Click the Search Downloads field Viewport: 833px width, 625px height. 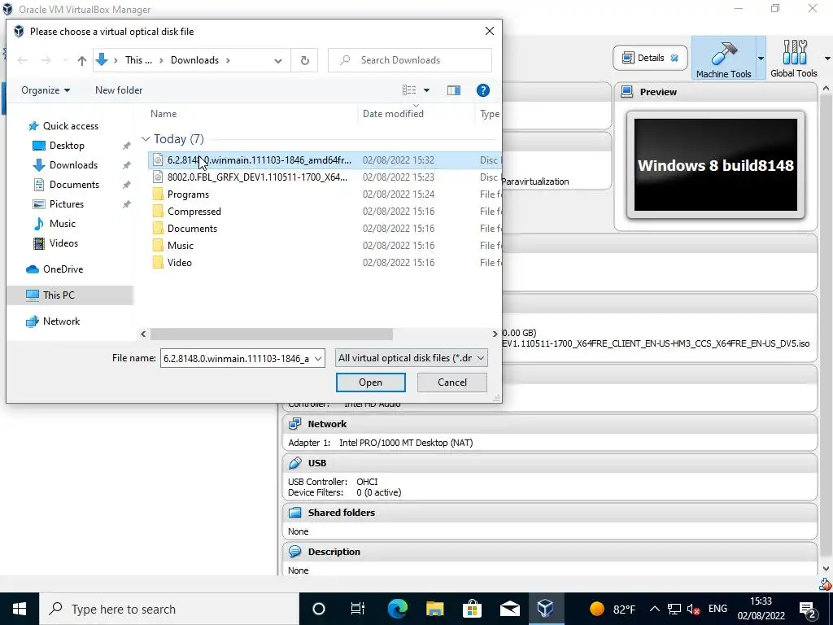[x=410, y=60]
